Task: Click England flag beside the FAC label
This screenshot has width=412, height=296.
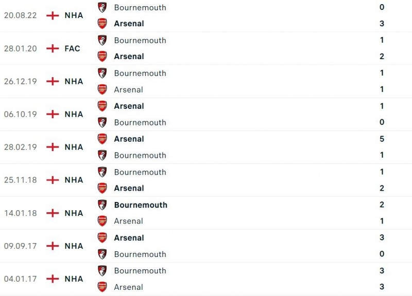Action: pyautogui.click(x=53, y=48)
